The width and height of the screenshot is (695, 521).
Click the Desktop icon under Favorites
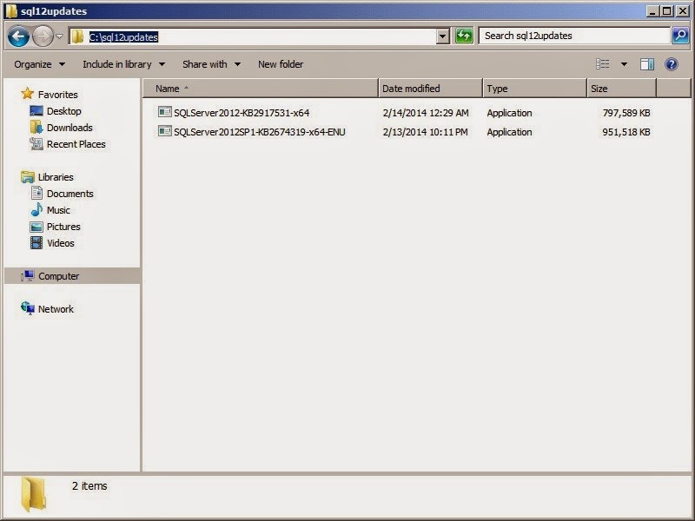(36, 111)
